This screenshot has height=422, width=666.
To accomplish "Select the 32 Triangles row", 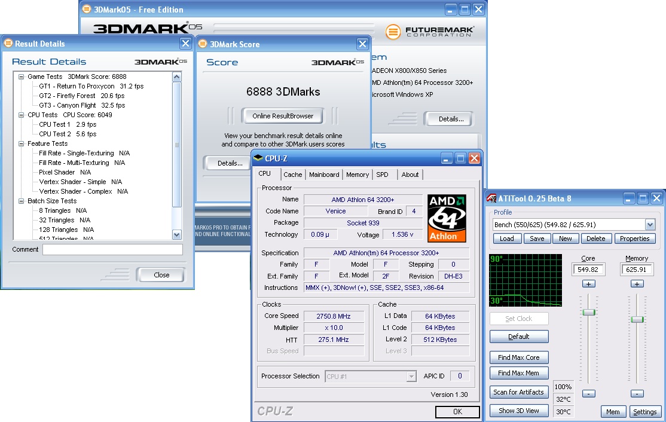I will (x=65, y=221).
